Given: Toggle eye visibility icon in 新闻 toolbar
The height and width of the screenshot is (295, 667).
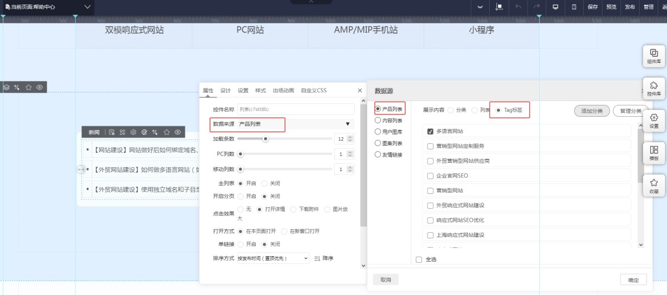Looking at the screenshot, I should coord(178,132).
